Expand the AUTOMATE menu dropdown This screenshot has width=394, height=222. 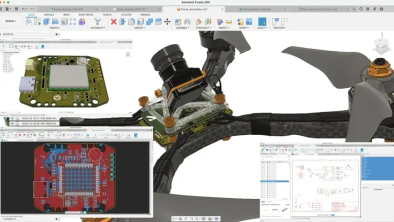tap(97, 27)
